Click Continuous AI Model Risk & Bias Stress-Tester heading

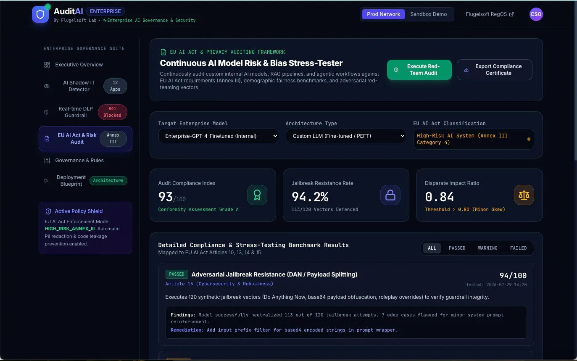coord(251,63)
